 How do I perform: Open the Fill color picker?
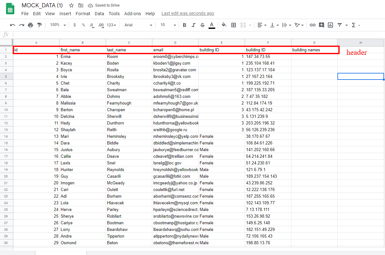point(224,25)
